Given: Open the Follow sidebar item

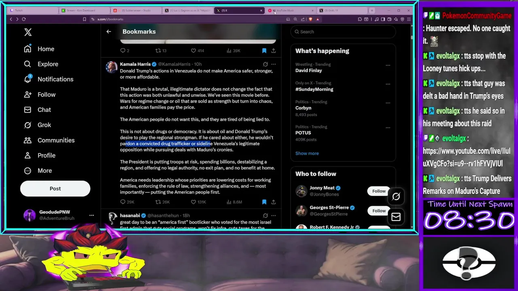Looking at the screenshot, I should pyautogui.click(x=40, y=95).
